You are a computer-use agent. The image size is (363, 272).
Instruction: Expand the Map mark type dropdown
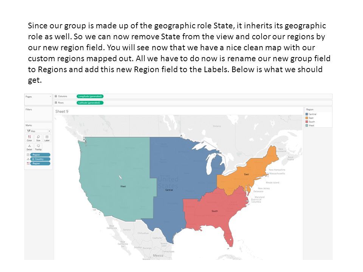tap(38, 131)
